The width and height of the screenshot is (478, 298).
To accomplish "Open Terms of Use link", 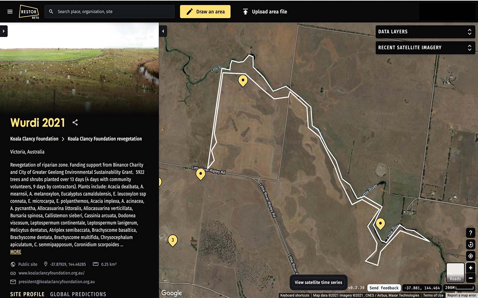I will 433,295.
